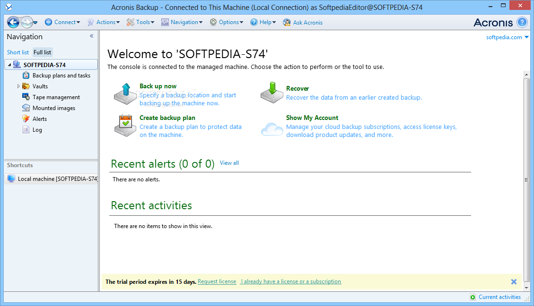This screenshot has width=534, height=306.
Task: Collapse the Navigation pane with double chevron
Action: pos(91,36)
